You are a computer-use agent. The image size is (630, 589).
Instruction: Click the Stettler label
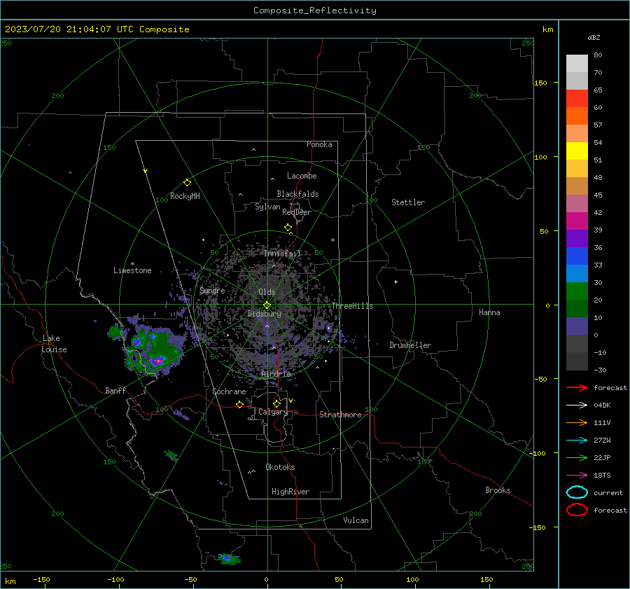click(x=408, y=202)
